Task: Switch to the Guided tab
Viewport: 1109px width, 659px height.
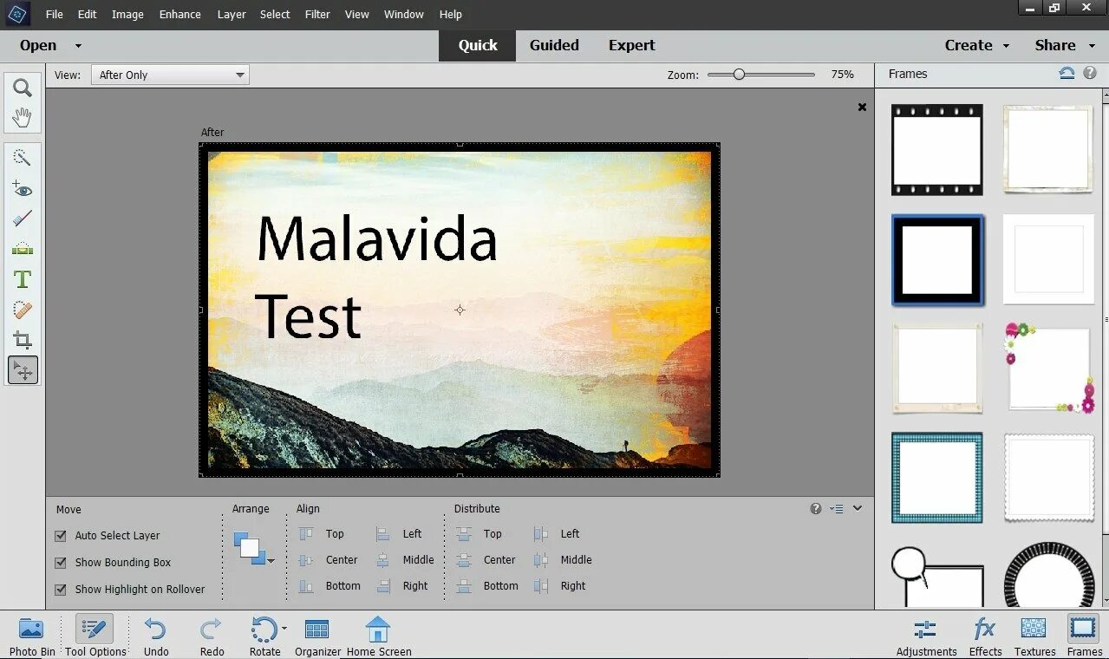Action: pos(554,45)
